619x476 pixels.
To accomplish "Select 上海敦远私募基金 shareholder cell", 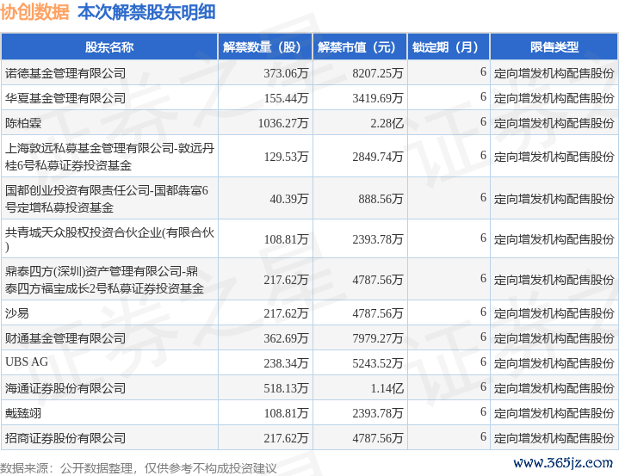I will click(x=109, y=157).
